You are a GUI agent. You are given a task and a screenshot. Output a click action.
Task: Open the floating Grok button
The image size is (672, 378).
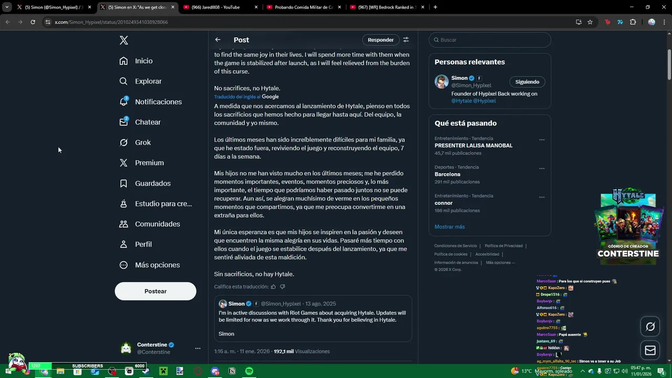(x=650, y=327)
